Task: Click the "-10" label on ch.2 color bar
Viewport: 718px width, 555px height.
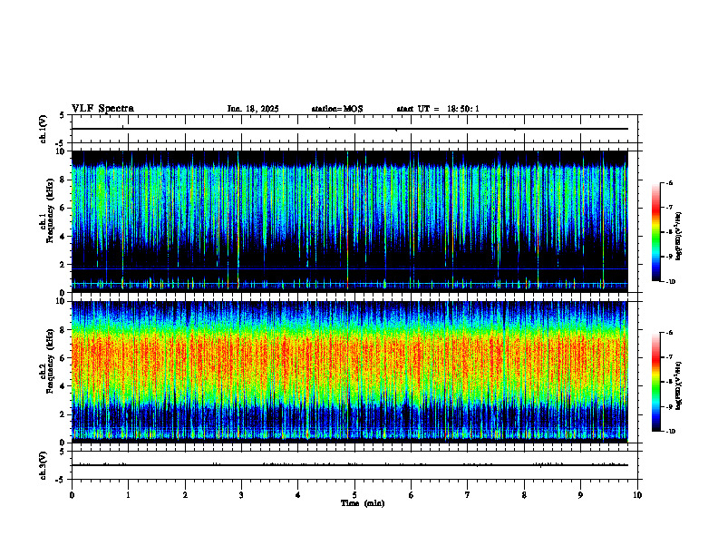Action: [670, 432]
